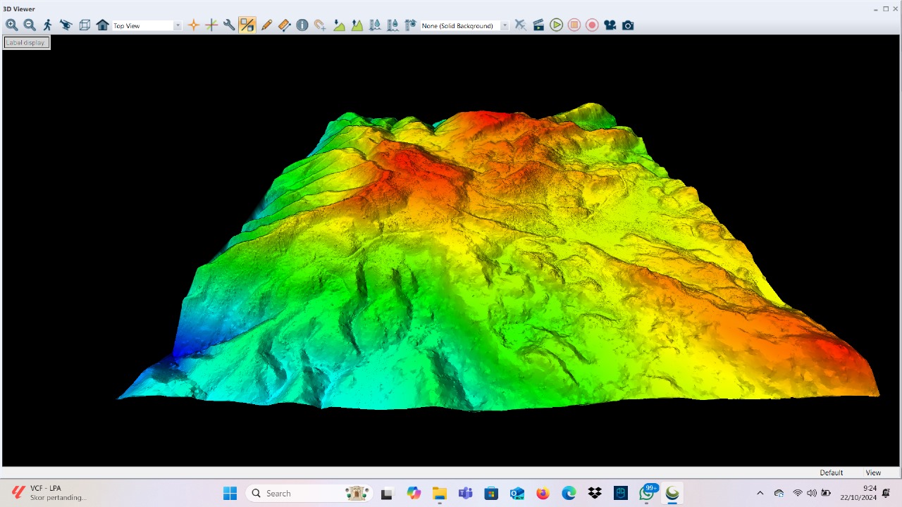The image size is (902, 507).
Task: Open Microsoft Teams from the taskbar
Action: coord(465,494)
